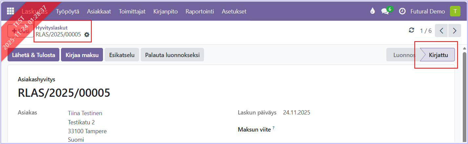Click the green T user avatar
468x144 pixels.
[455, 11]
